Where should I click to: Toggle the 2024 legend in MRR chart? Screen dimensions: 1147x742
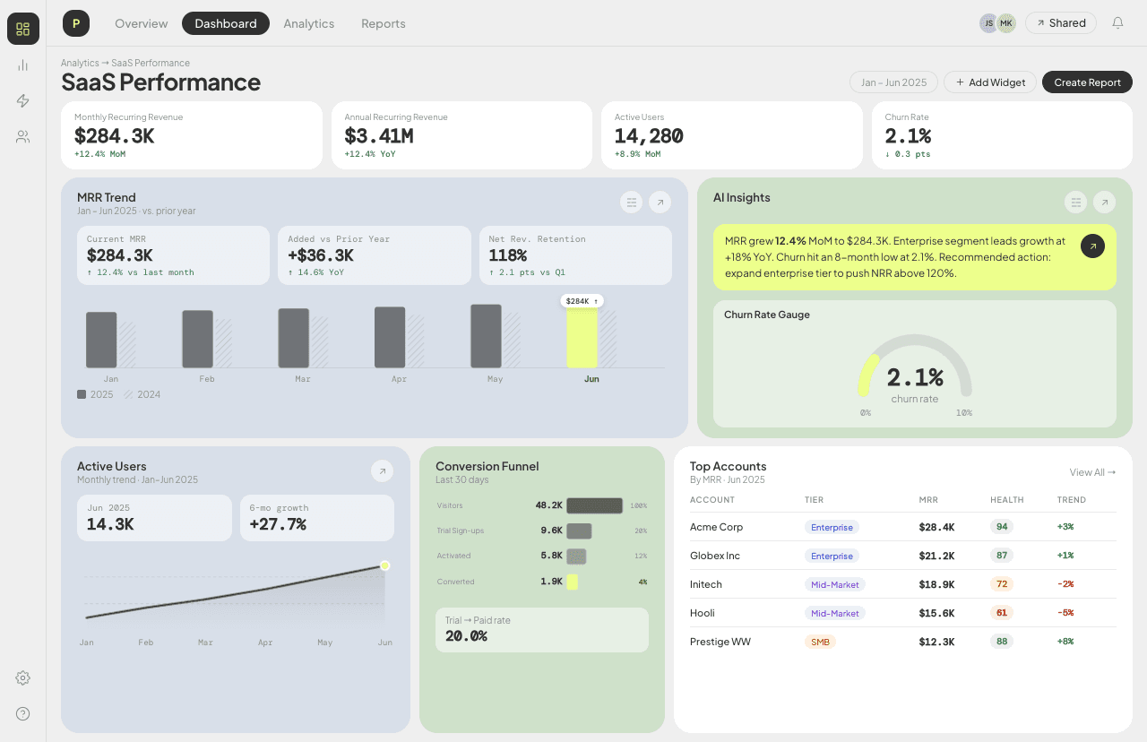point(142,394)
